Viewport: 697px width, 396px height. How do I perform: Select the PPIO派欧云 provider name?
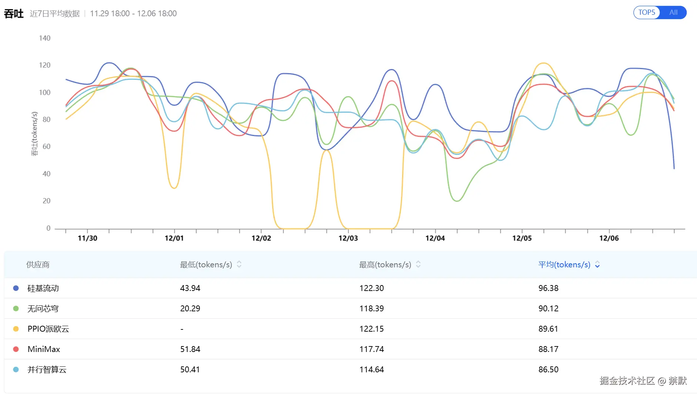[x=48, y=329]
